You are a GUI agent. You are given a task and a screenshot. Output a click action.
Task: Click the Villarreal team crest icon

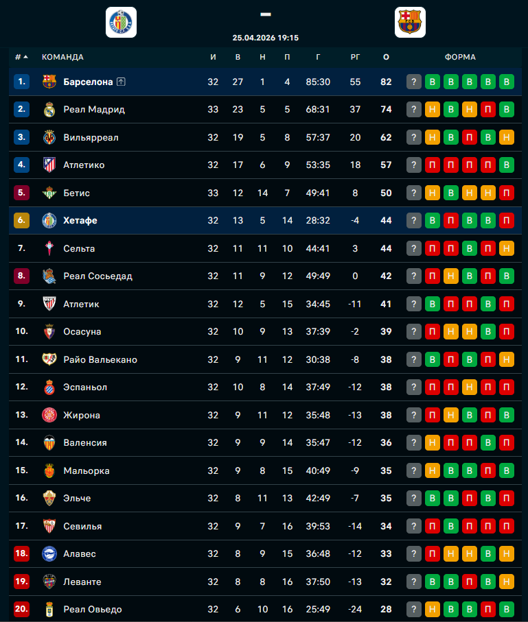pos(49,137)
